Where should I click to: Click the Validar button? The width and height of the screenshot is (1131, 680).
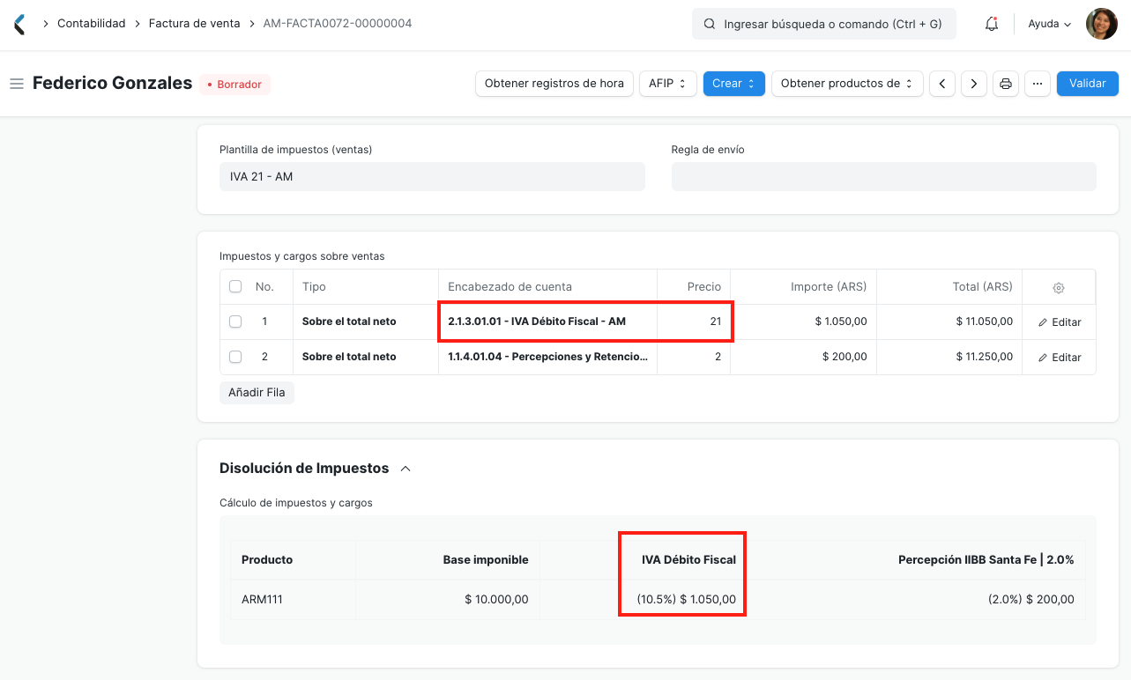coord(1088,84)
